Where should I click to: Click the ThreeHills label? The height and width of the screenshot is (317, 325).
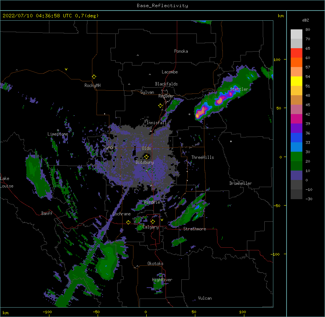tap(202, 157)
